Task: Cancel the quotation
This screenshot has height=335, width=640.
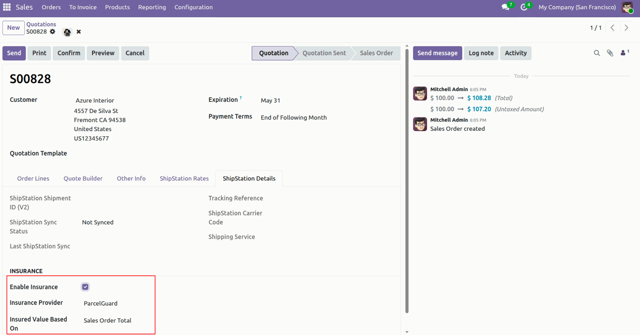Action: 135,53
